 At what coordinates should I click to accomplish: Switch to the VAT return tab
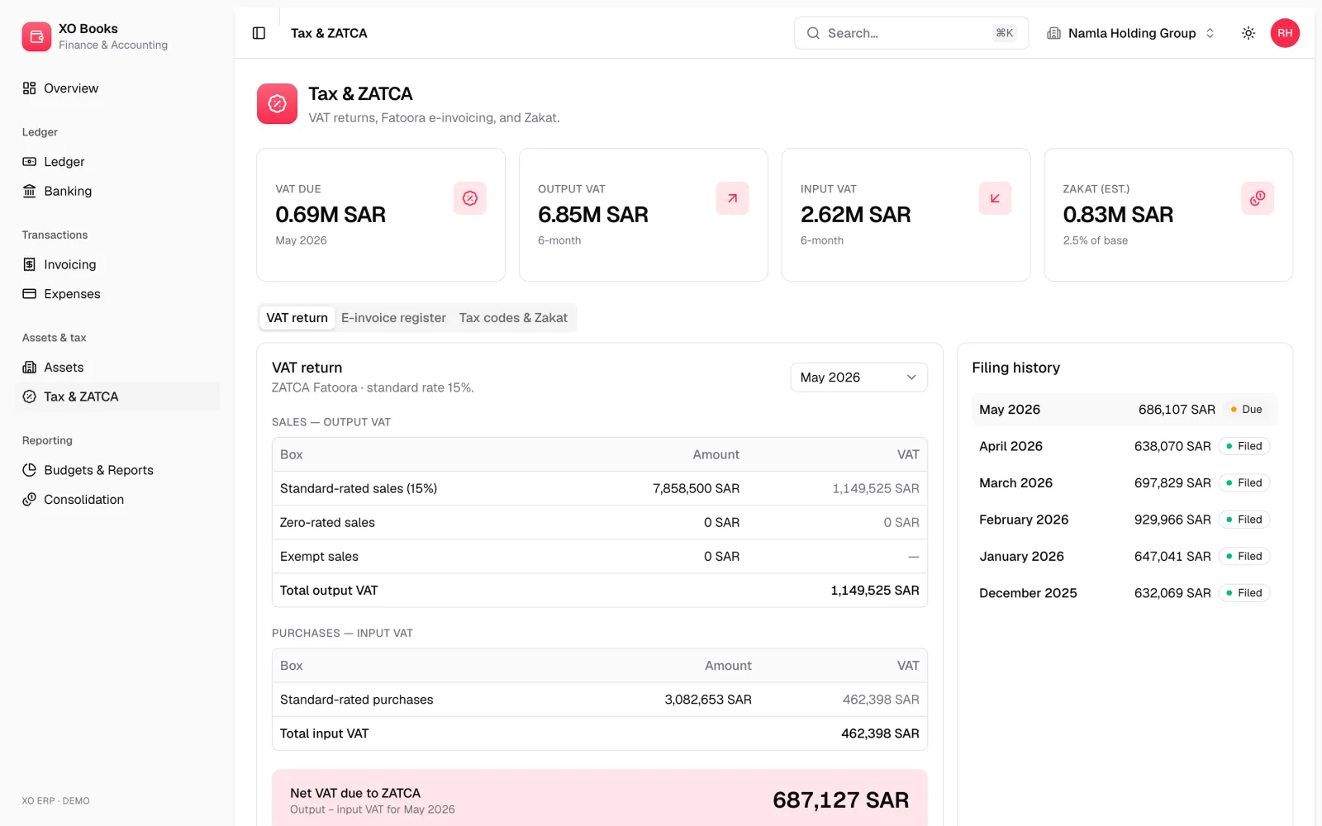click(297, 318)
